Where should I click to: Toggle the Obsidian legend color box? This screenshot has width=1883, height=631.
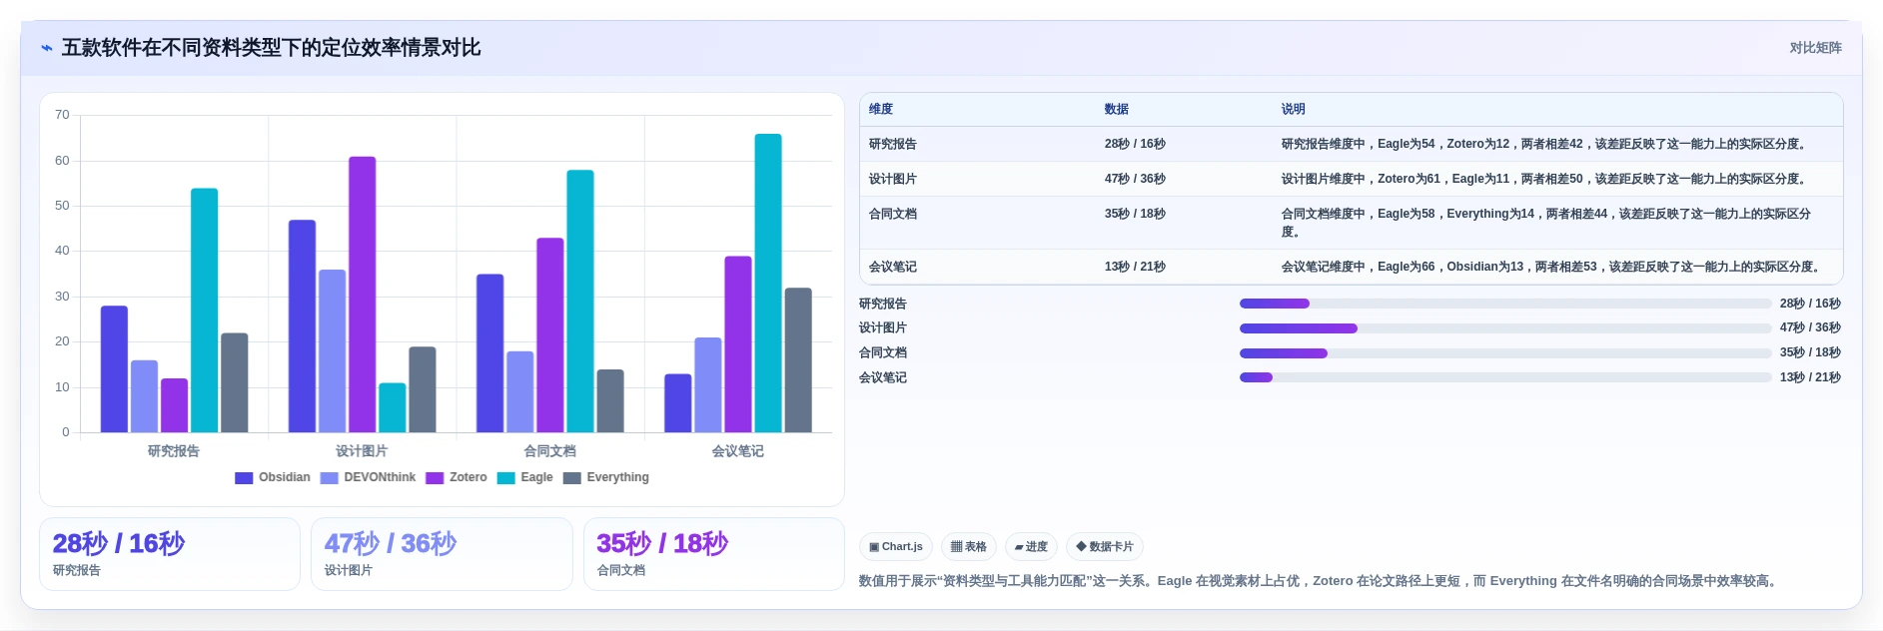click(x=244, y=478)
